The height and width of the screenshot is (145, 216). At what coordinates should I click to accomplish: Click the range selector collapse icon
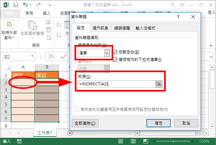[x=159, y=84]
